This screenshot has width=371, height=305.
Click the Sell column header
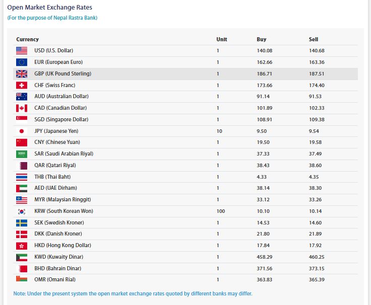point(314,39)
